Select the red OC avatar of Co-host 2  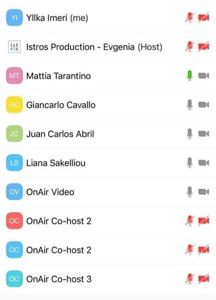tap(15, 220)
